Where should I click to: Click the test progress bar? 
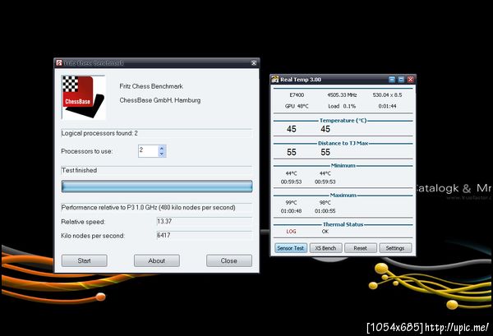pyautogui.click(x=157, y=186)
